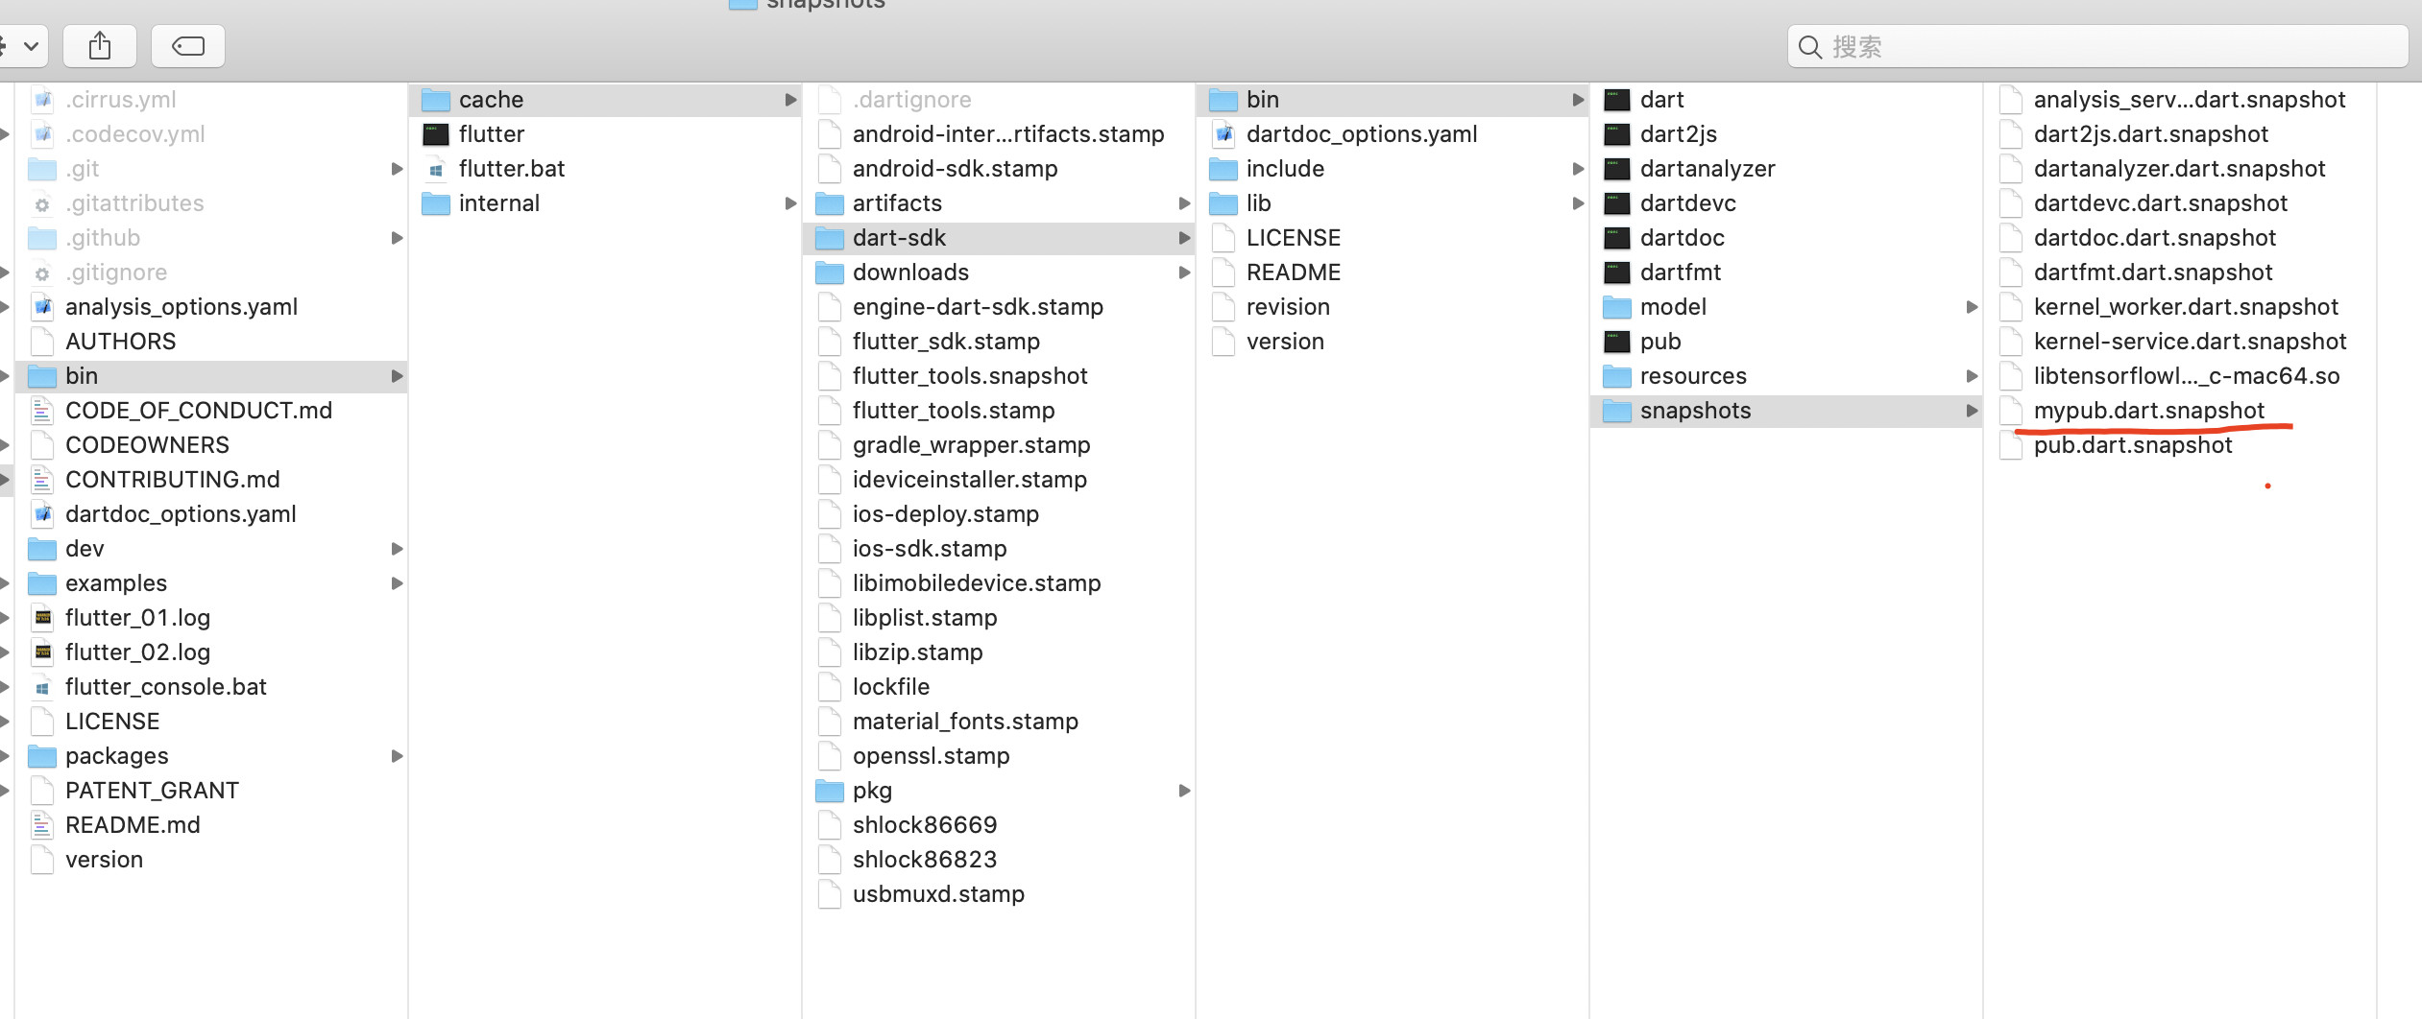Click the Edit Tags toolbar button

click(x=188, y=46)
